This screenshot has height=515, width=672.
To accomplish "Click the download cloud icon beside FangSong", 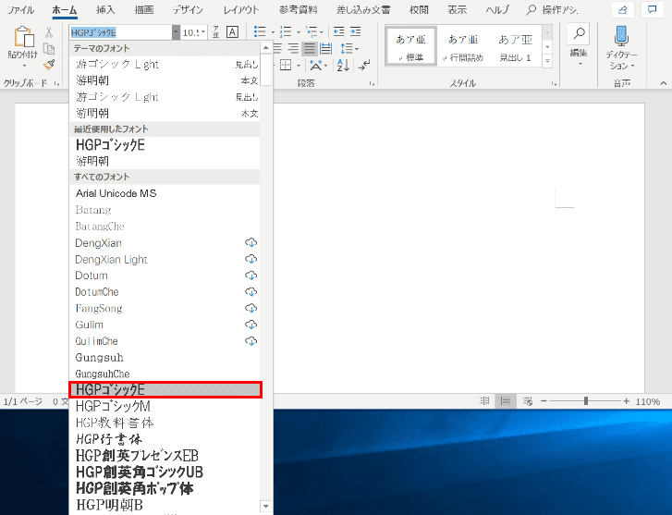I will [x=250, y=308].
